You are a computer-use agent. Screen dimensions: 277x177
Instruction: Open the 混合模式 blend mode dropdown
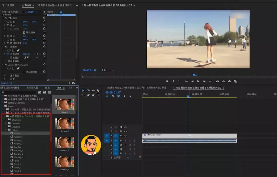coord(31,58)
